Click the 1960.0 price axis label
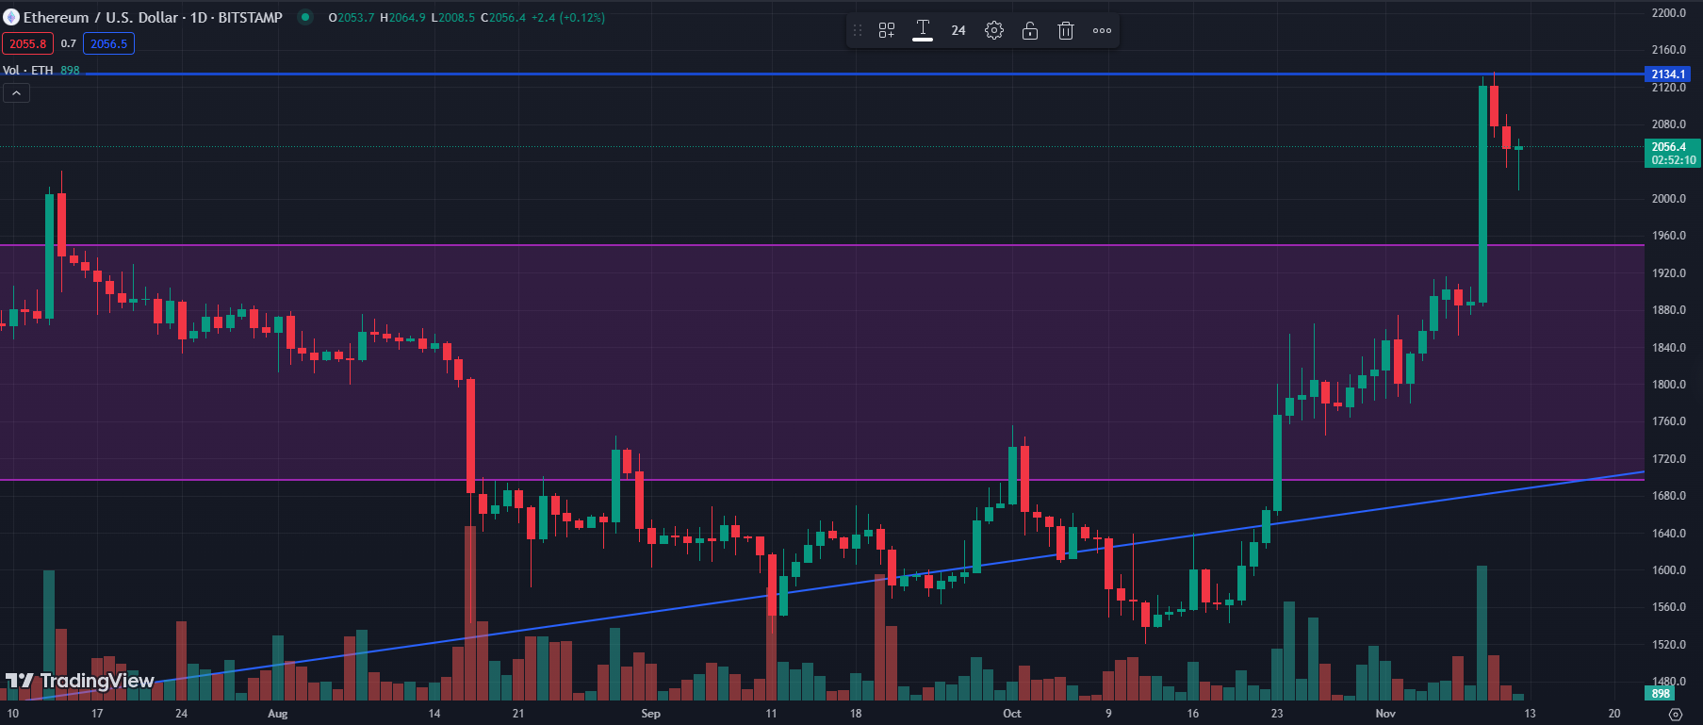 (x=1669, y=236)
